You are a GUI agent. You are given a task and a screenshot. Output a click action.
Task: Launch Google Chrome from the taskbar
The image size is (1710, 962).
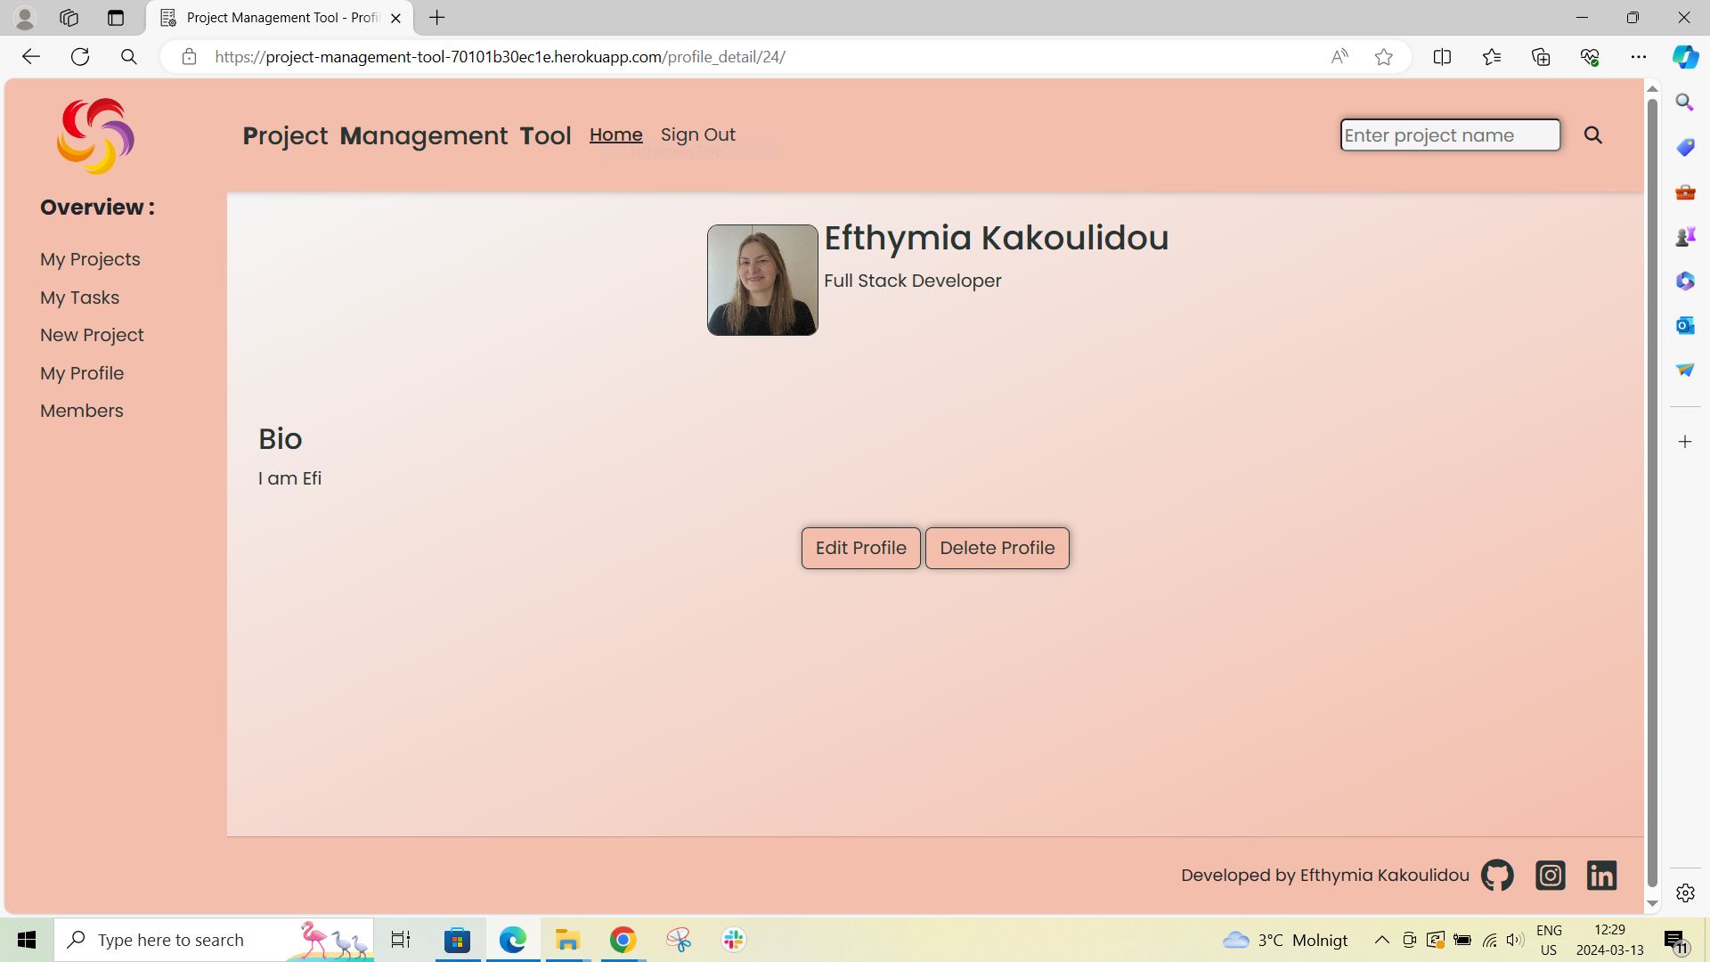[x=623, y=939]
